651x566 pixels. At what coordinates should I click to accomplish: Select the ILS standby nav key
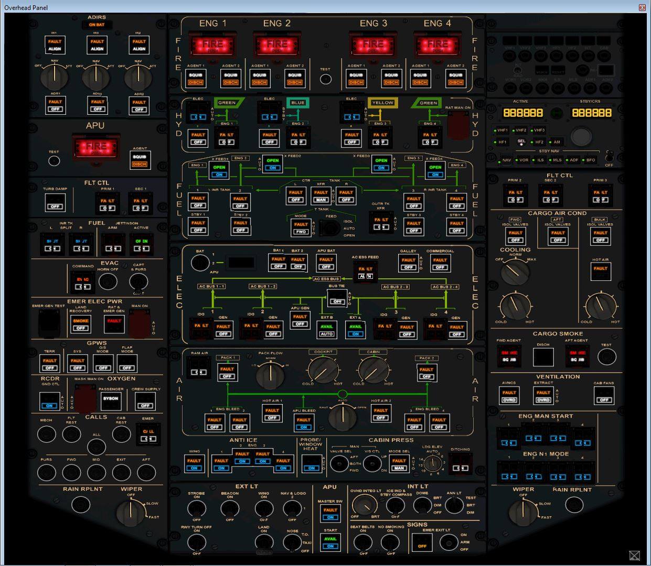(x=540, y=160)
